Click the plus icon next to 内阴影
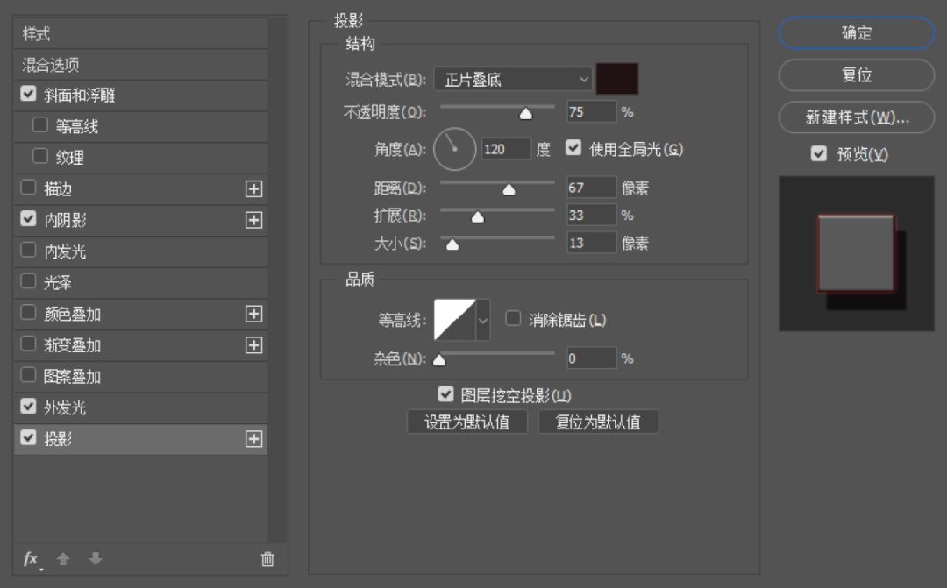This screenshot has height=588, width=947. click(253, 220)
